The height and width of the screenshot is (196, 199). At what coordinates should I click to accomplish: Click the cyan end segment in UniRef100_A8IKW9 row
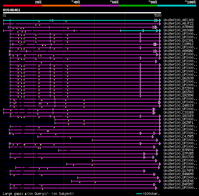coord(140,30)
